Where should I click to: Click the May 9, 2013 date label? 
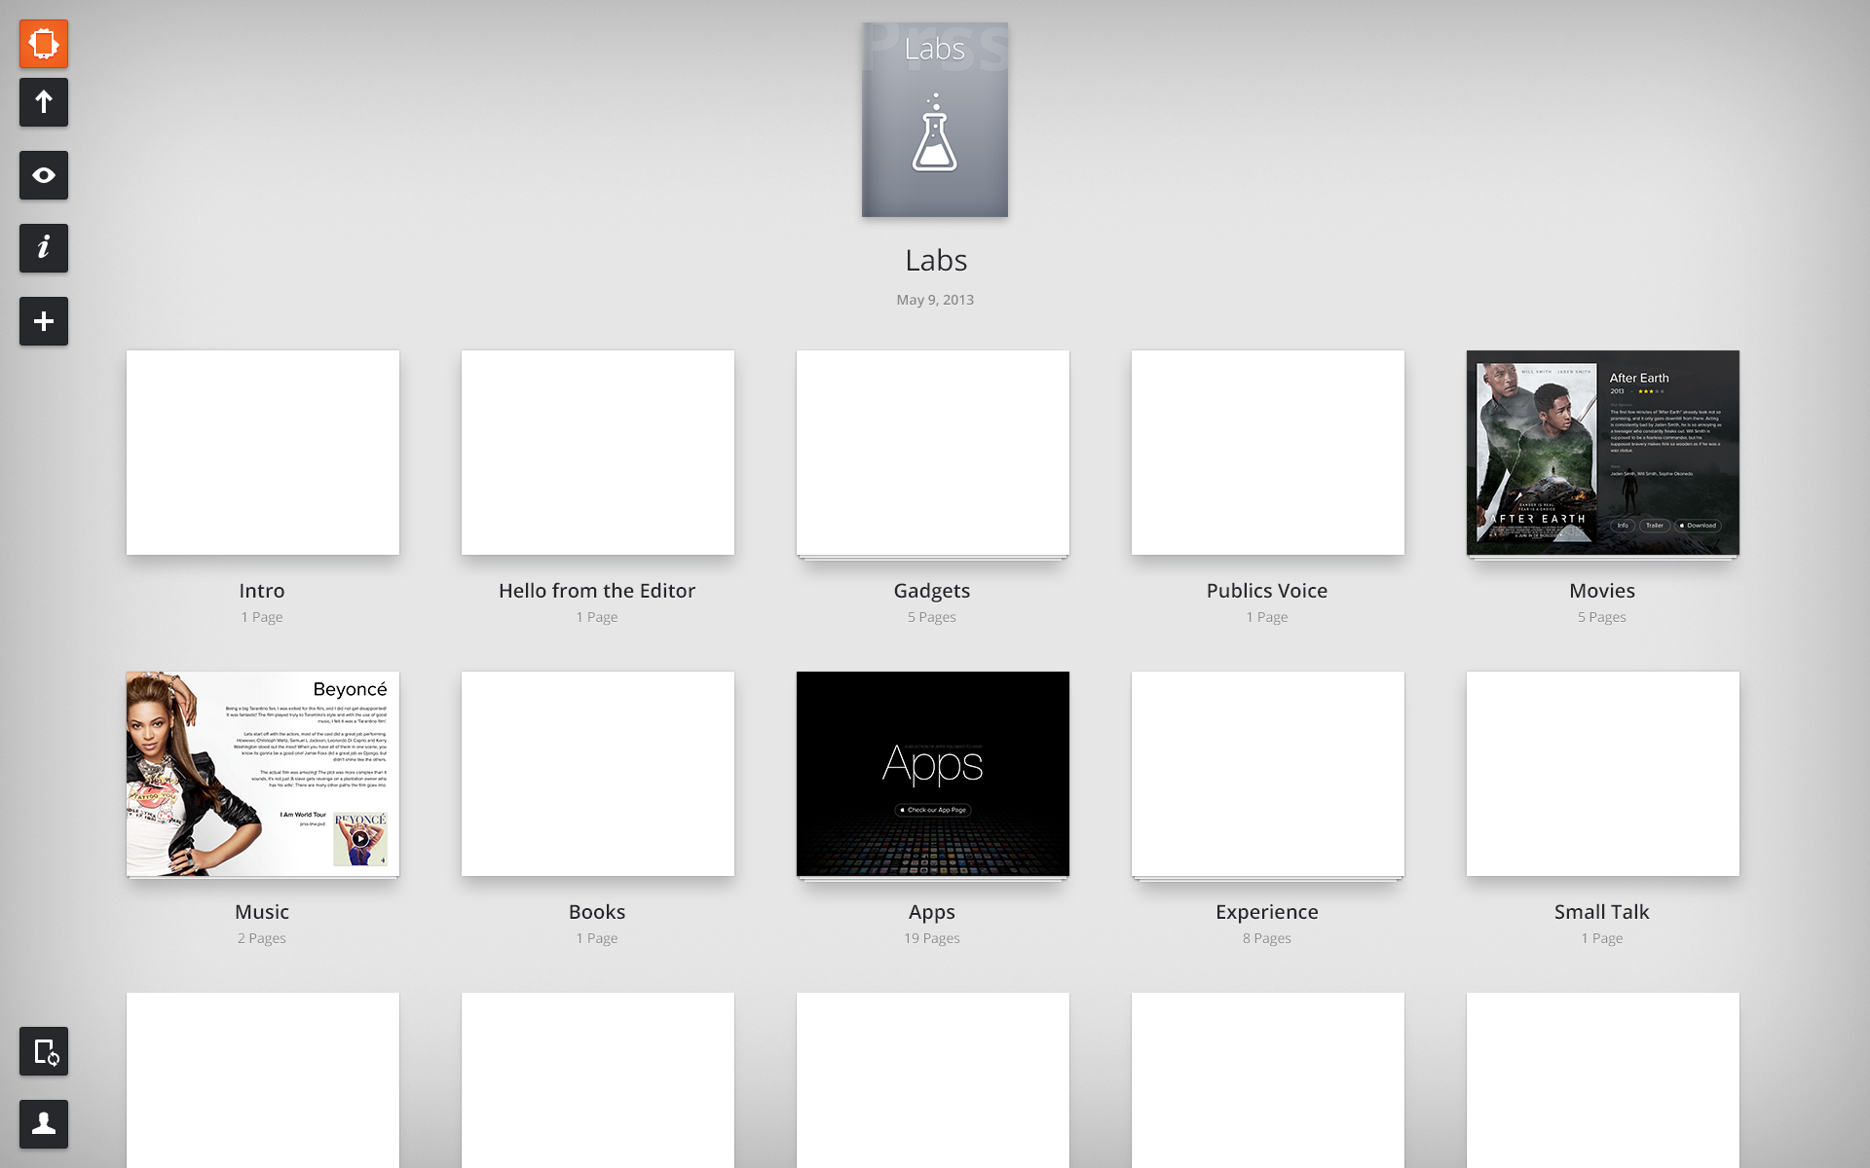pos(935,300)
